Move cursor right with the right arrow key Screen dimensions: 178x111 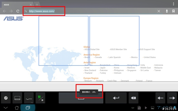pos(172,98)
